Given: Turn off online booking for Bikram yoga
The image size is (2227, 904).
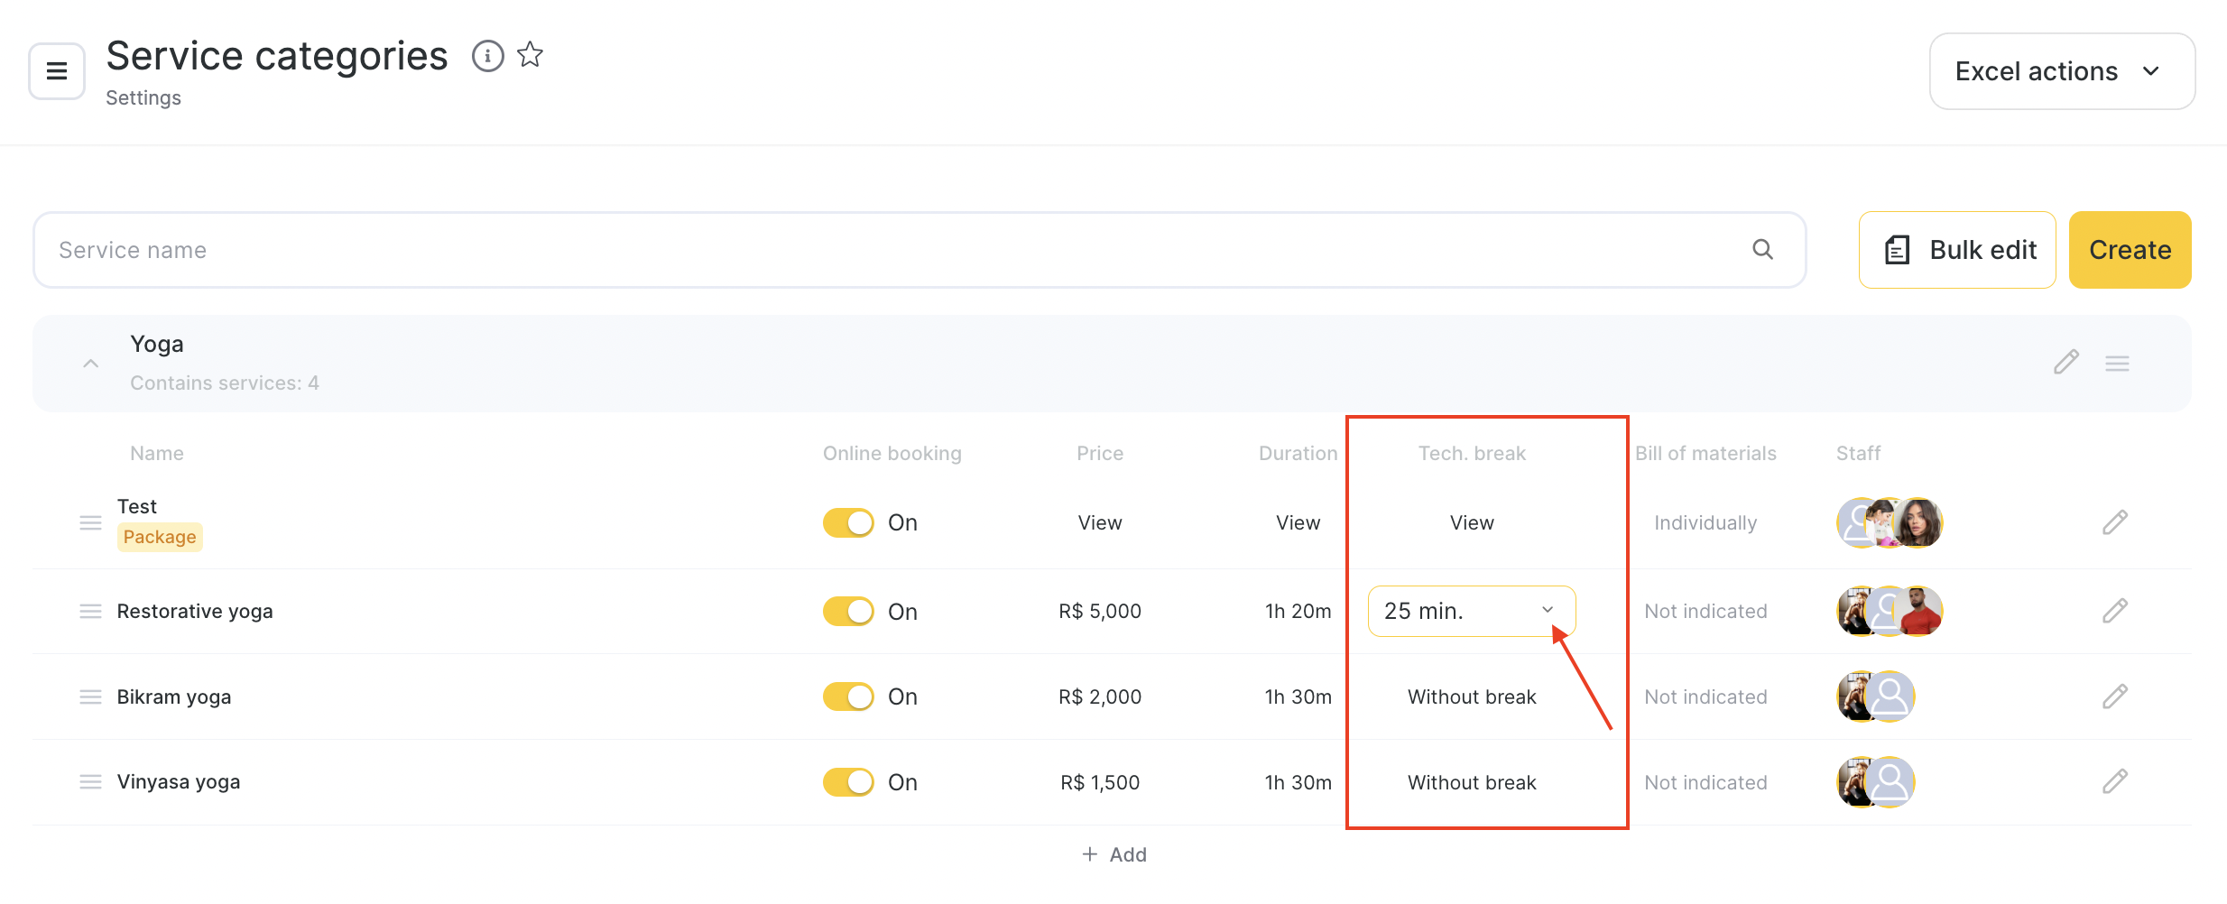Looking at the screenshot, I should pyautogui.click(x=848, y=697).
